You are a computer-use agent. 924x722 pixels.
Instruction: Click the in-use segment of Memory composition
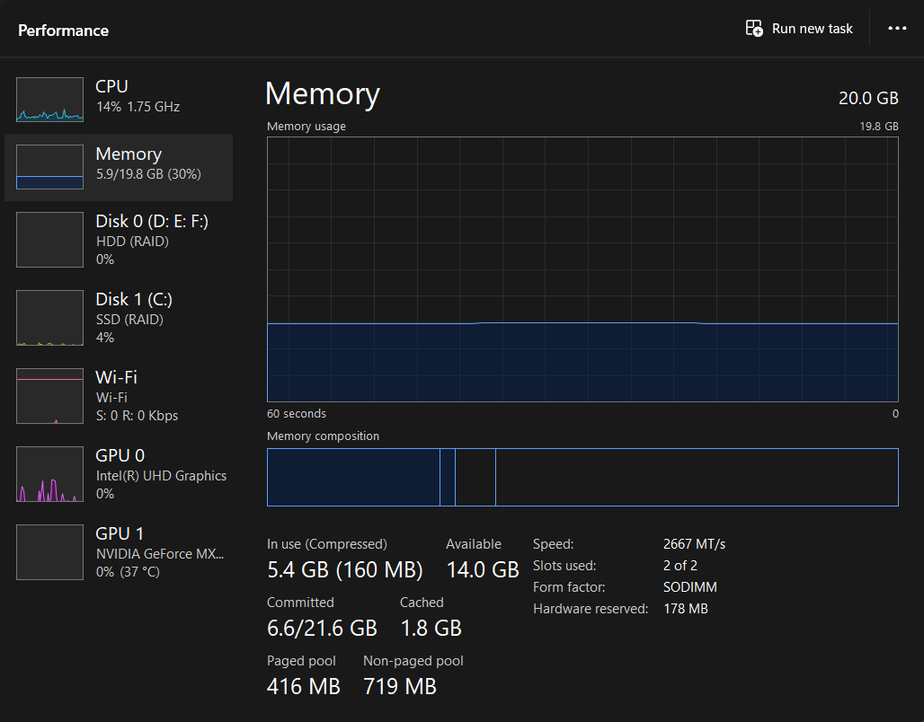point(352,477)
